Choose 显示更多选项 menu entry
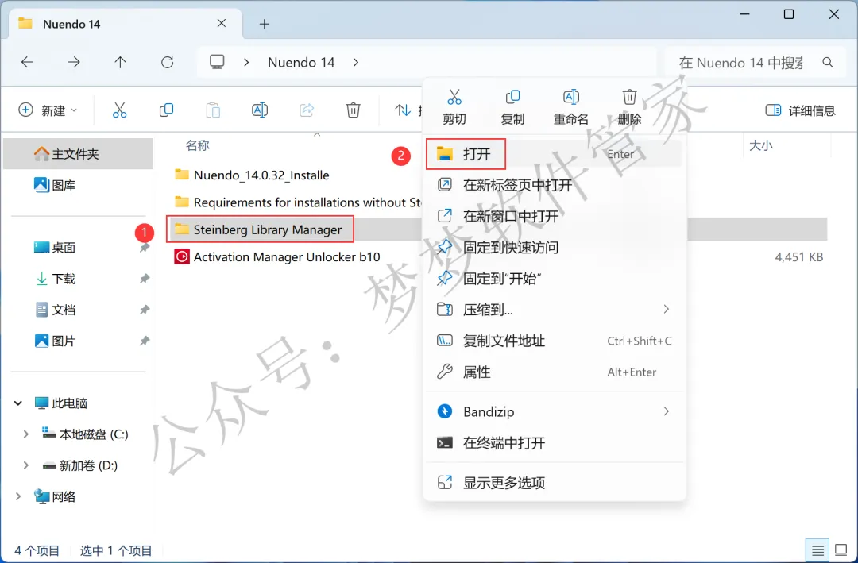Screen dimensions: 858x563 554,483
